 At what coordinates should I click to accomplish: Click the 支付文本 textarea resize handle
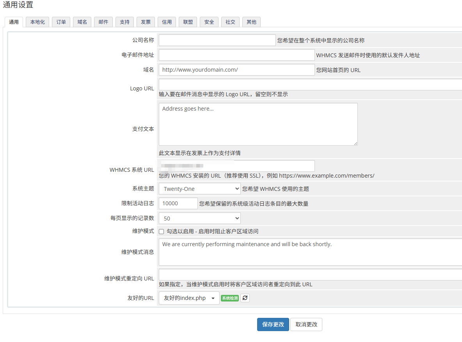(355, 143)
